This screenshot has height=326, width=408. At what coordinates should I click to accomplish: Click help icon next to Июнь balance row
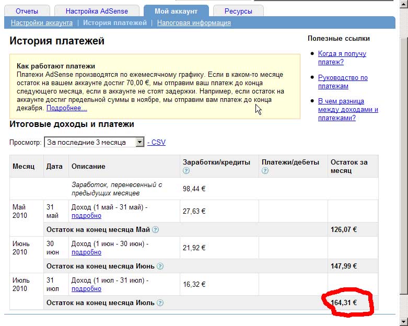(x=160, y=266)
